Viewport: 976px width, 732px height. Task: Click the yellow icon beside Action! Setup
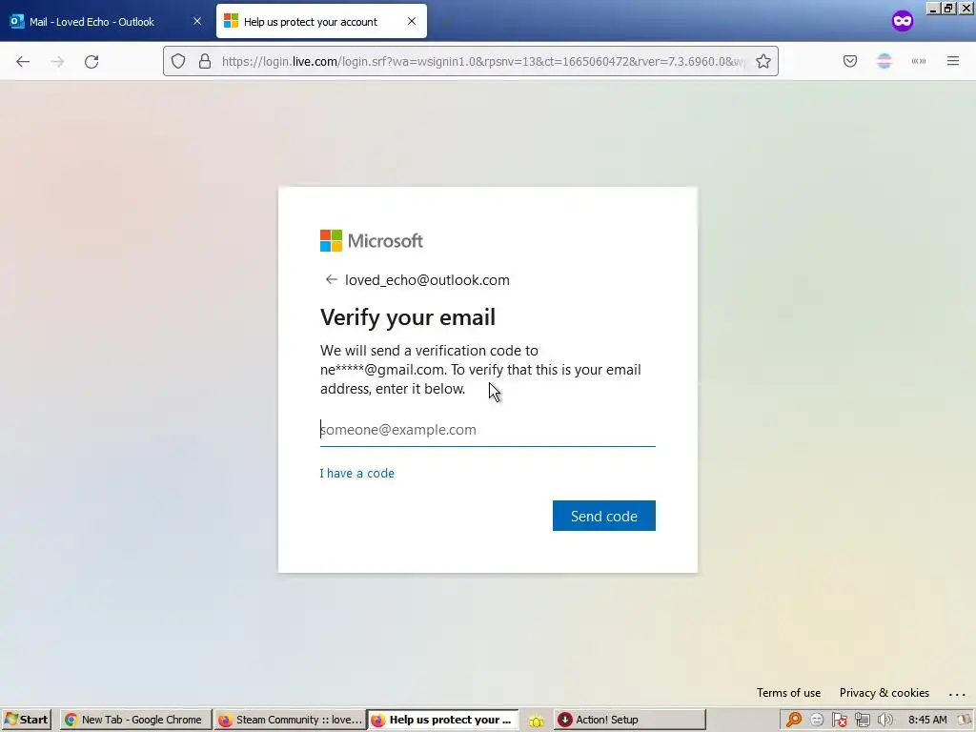tap(536, 721)
